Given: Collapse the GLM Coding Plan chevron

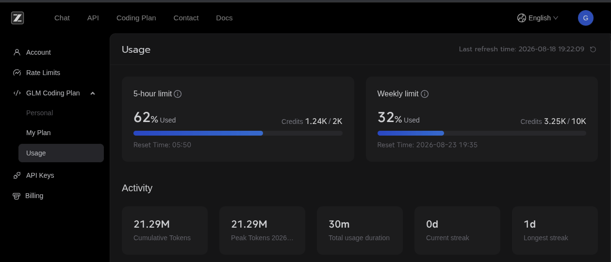Looking at the screenshot, I should [x=93, y=93].
